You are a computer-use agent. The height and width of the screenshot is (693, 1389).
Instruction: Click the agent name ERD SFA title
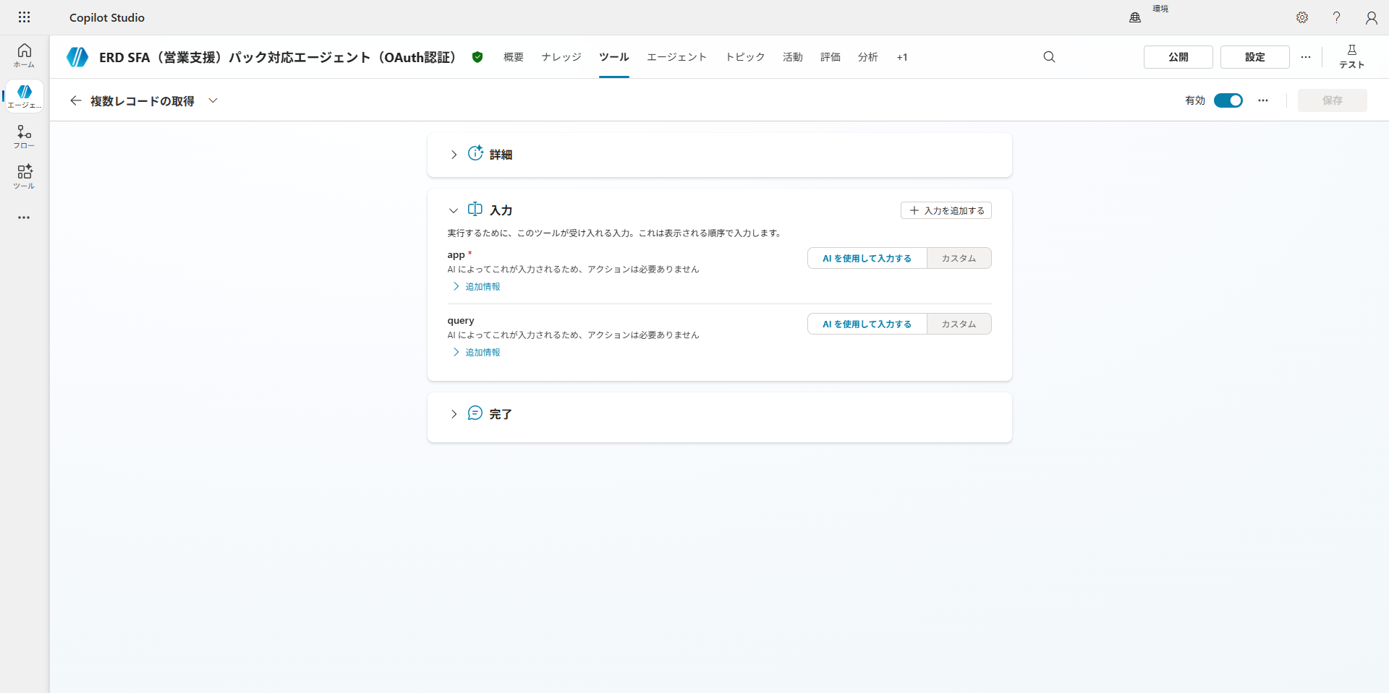coord(278,57)
